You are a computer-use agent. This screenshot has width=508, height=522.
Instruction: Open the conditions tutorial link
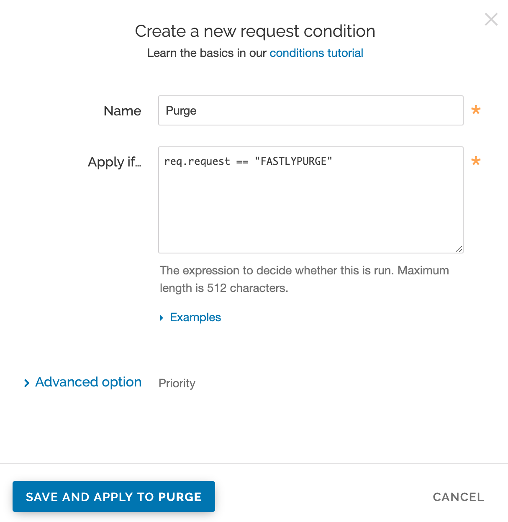click(x=316, y=53)
